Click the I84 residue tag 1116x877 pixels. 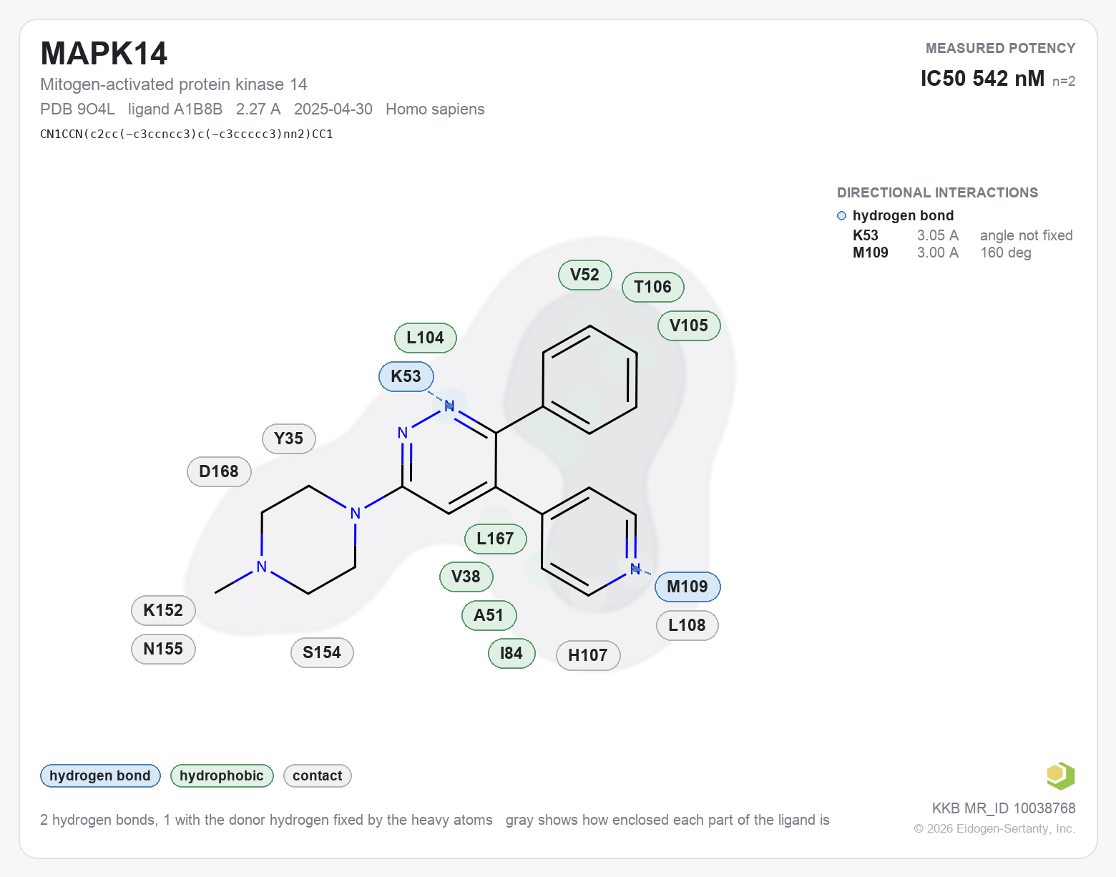coord(511,653)
